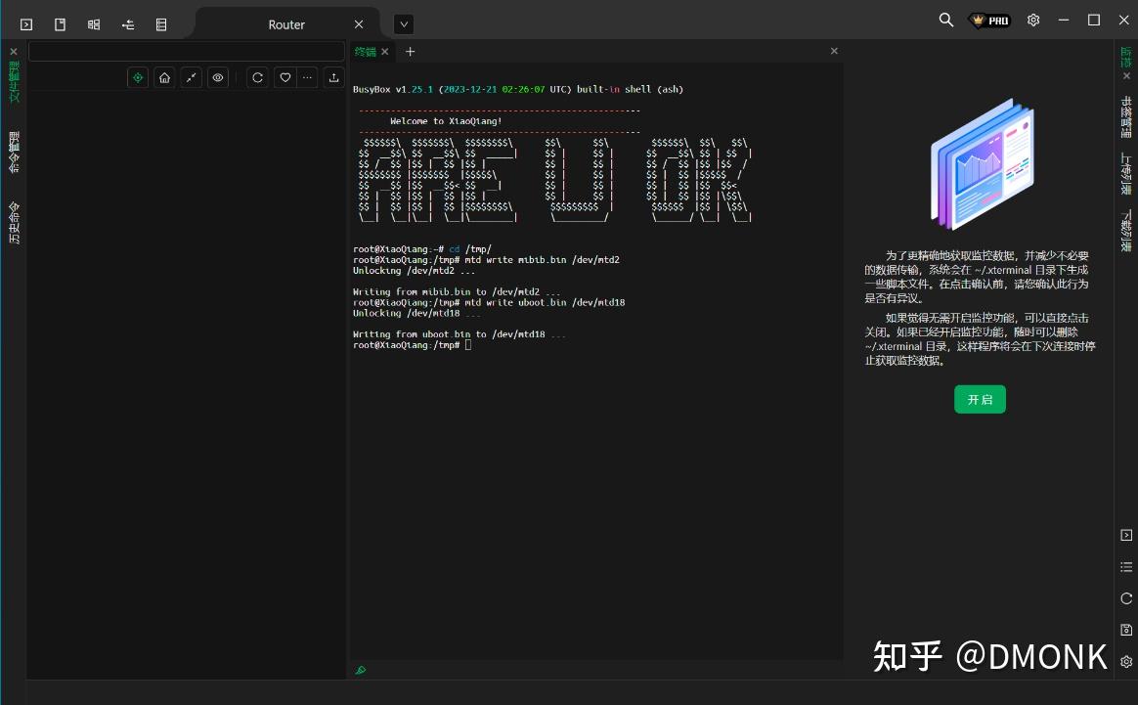Open the chevron dropdown beside the Router tab
Viewport: 1138px width, 705px height.
404,23
